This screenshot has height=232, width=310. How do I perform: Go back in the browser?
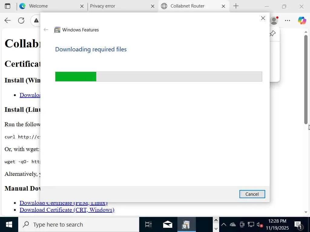(8, 20)
